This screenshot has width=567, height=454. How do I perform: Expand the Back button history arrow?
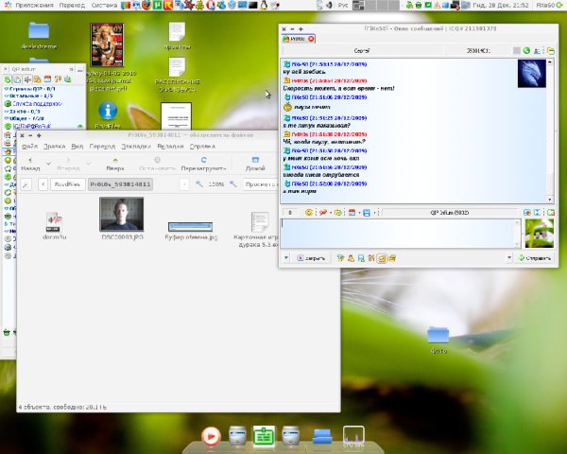[49, 164]
